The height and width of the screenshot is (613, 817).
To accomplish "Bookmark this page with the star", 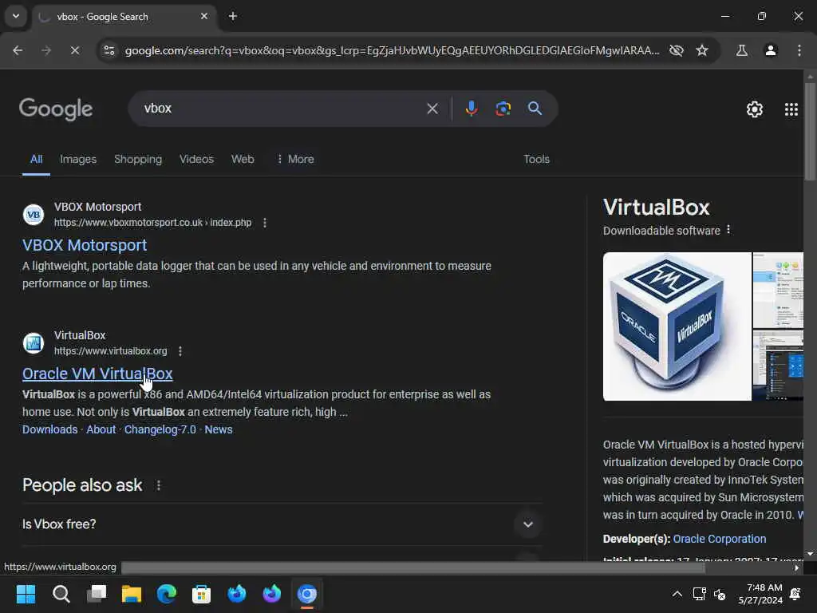I will click(x=702, y=50).
